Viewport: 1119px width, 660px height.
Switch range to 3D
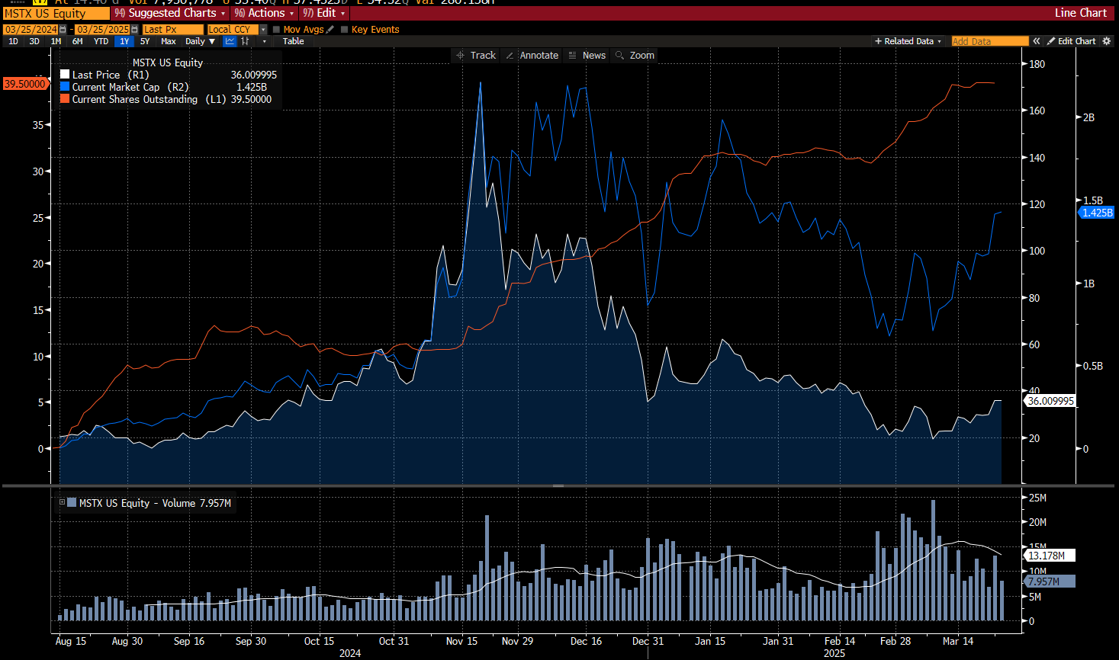[x=34, y=41]
